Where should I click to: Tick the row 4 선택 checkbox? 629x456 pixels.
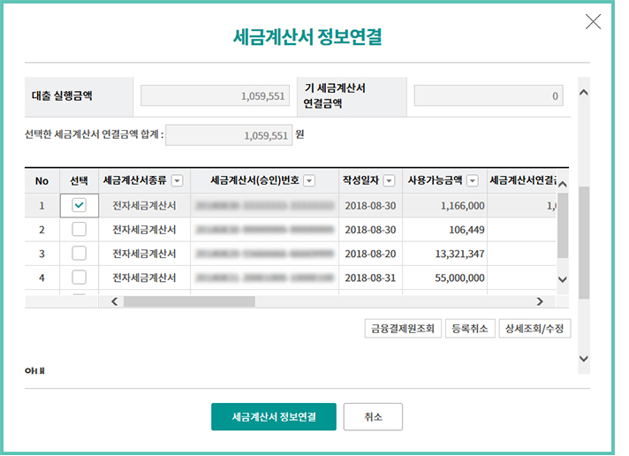[x=80, y=277]
